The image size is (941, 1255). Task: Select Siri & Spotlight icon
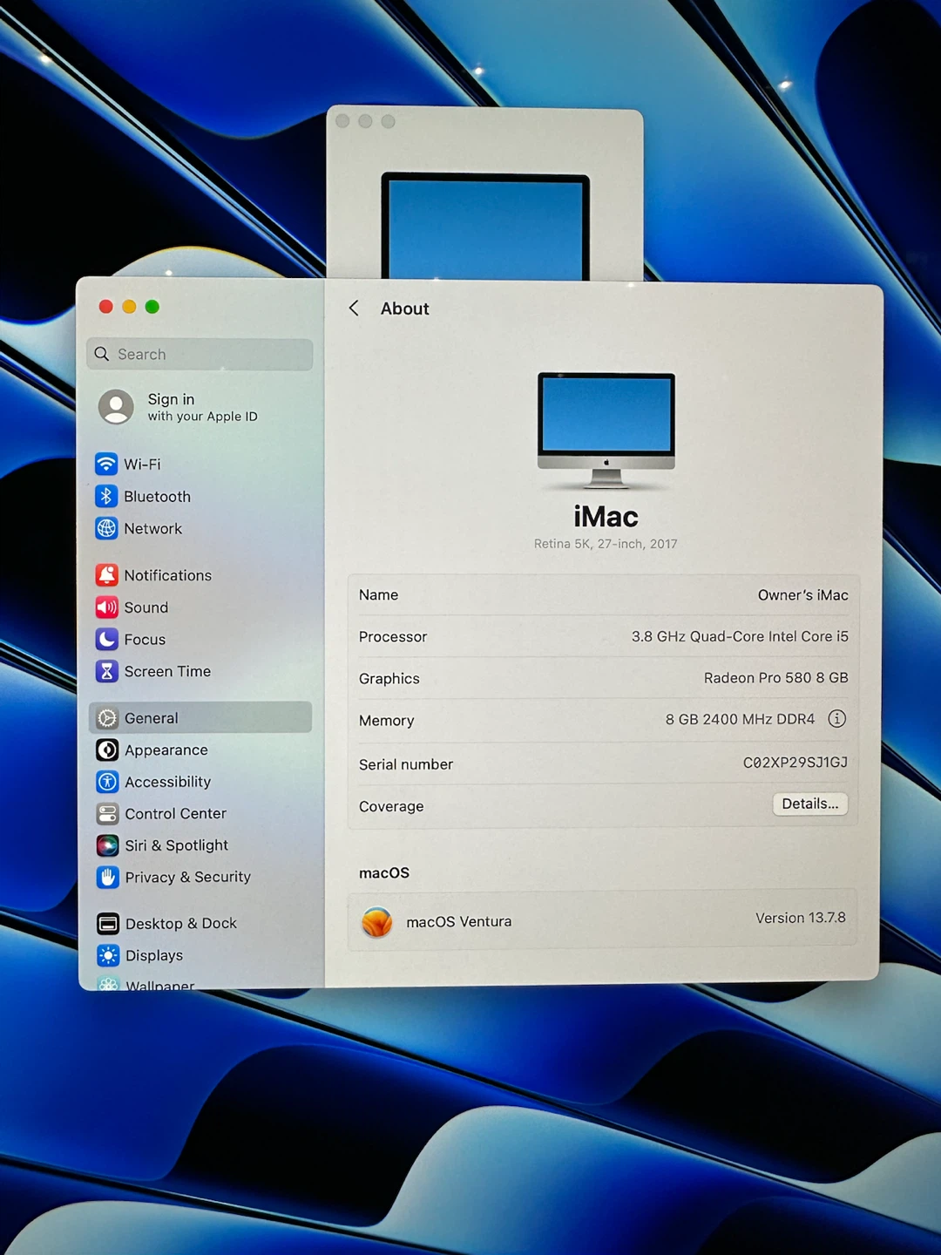[x=107, y=845]
